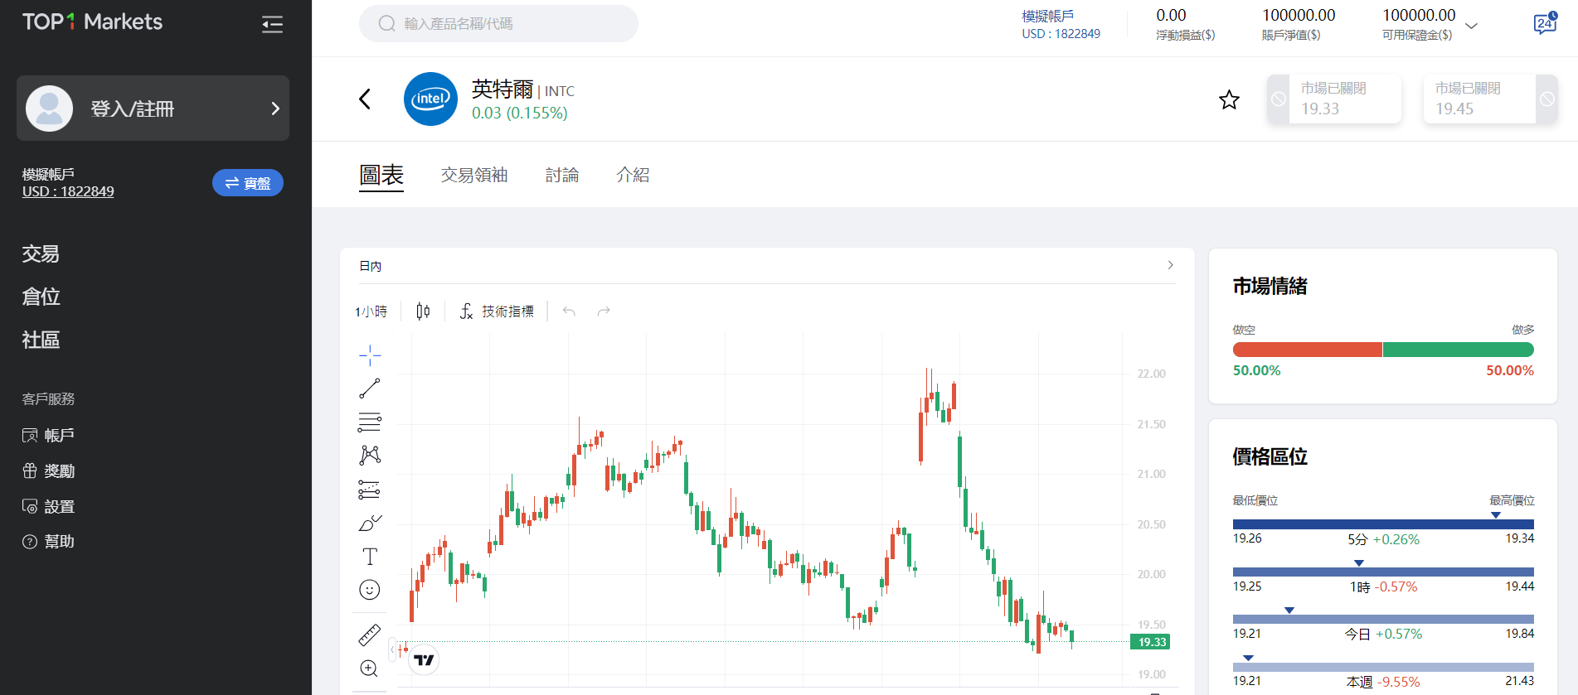Select the crosshair cursor tool
This screenshot has height=695, width=1578.
pos(370,355)
